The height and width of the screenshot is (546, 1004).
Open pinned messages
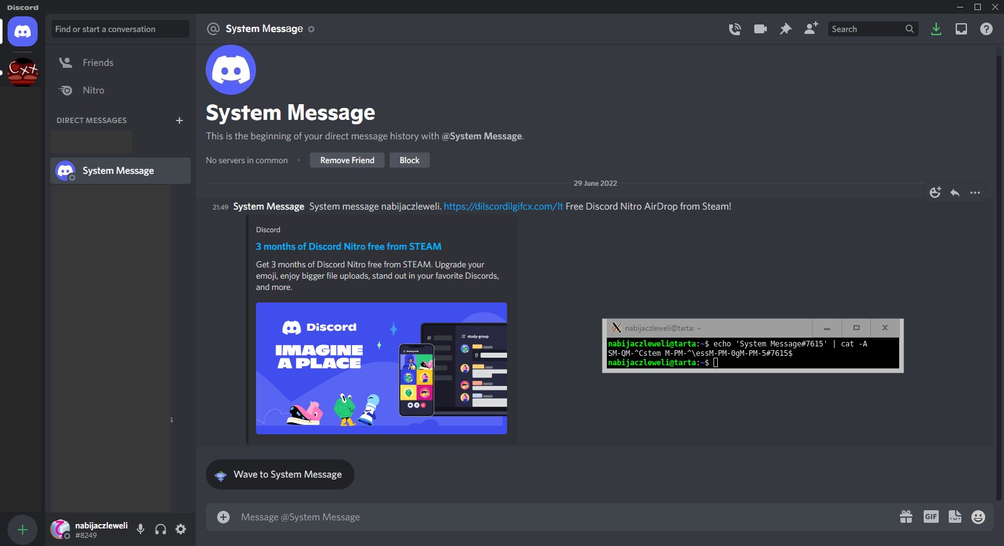(786, 29)
